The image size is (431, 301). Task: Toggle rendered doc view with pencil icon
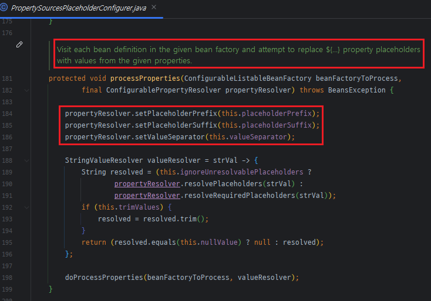click(x=19, y=45)
